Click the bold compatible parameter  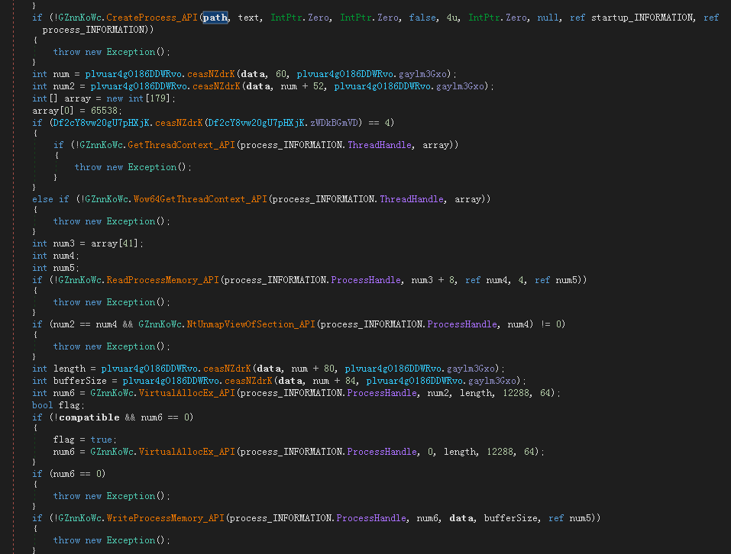[x=89, y=417]
